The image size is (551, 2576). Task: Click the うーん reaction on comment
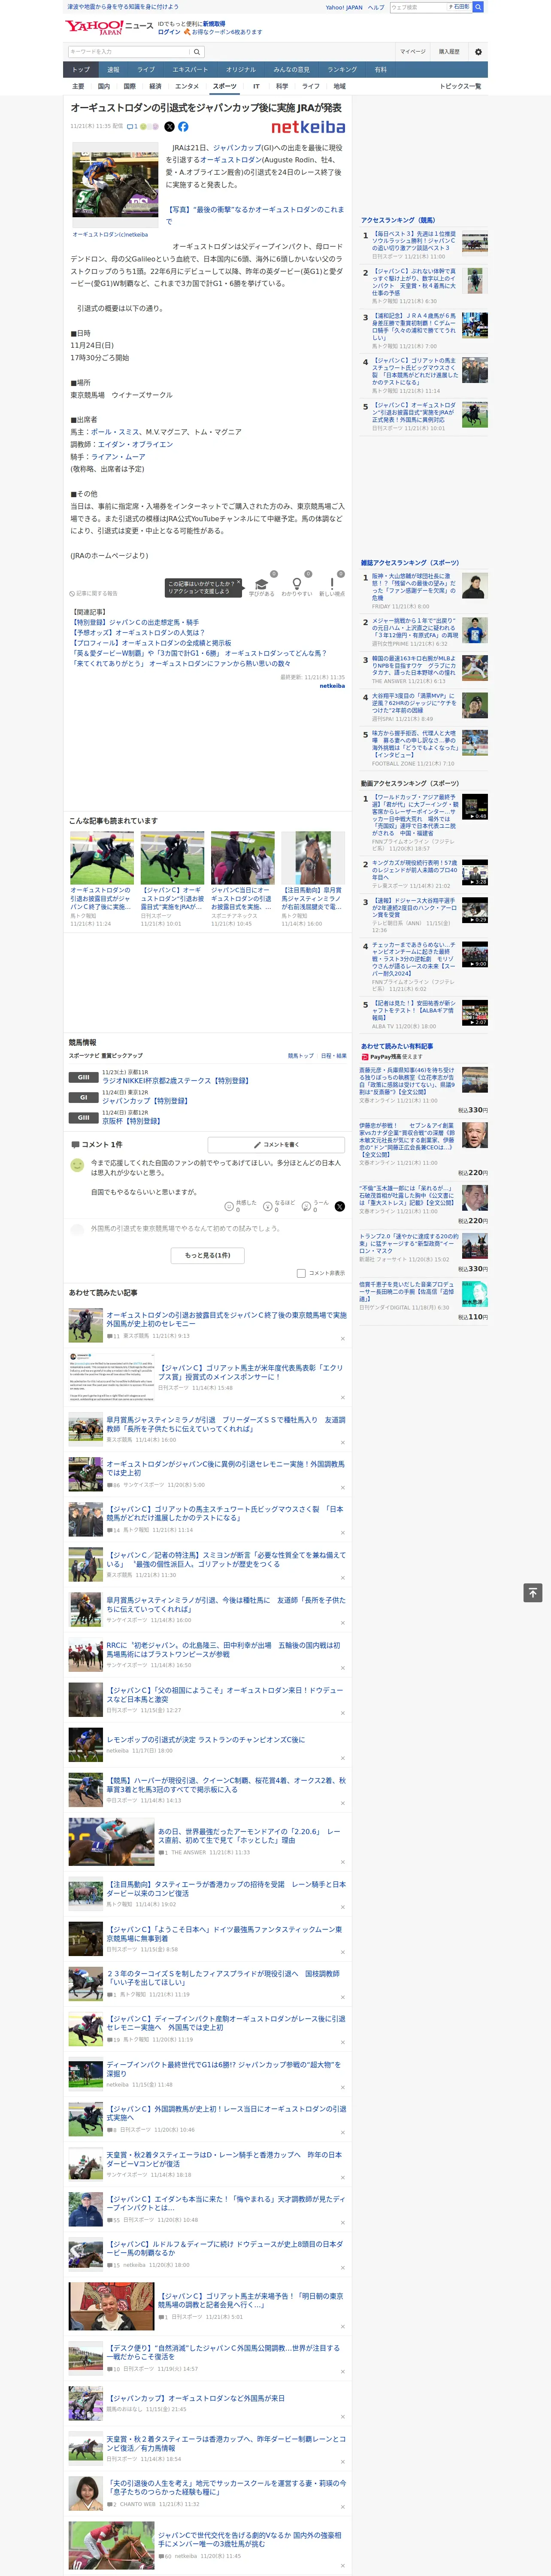point(316,1206)
